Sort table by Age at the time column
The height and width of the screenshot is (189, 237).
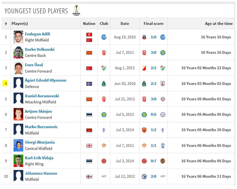click(218, 23)
